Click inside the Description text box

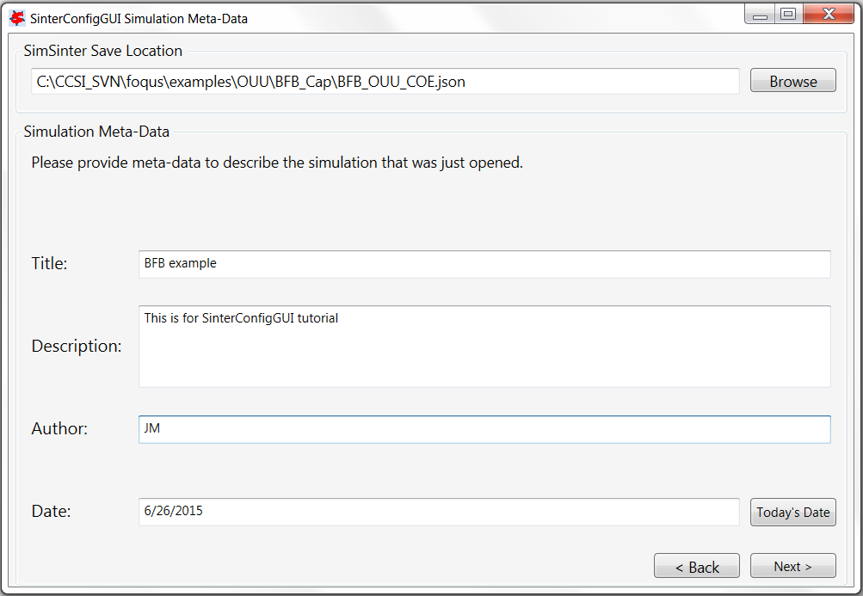tap(484, 346)
